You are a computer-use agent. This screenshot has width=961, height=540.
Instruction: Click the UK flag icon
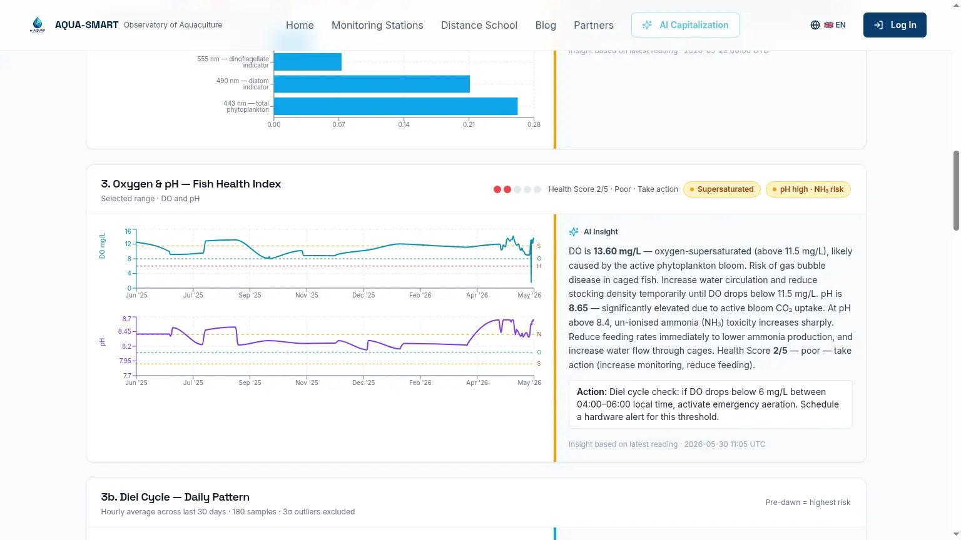(828, 25)
